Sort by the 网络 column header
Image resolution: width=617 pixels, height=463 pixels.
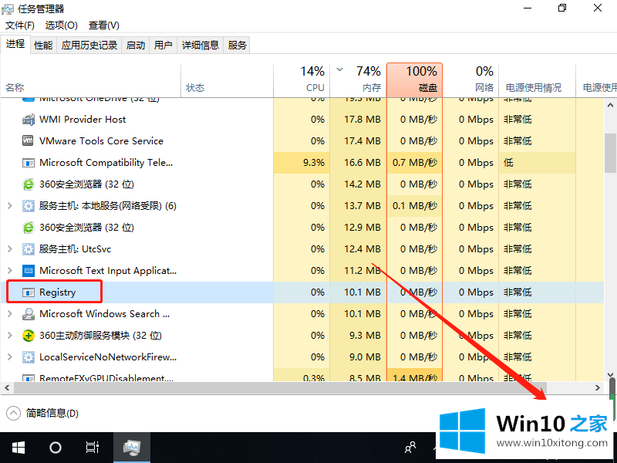[471, 80]
